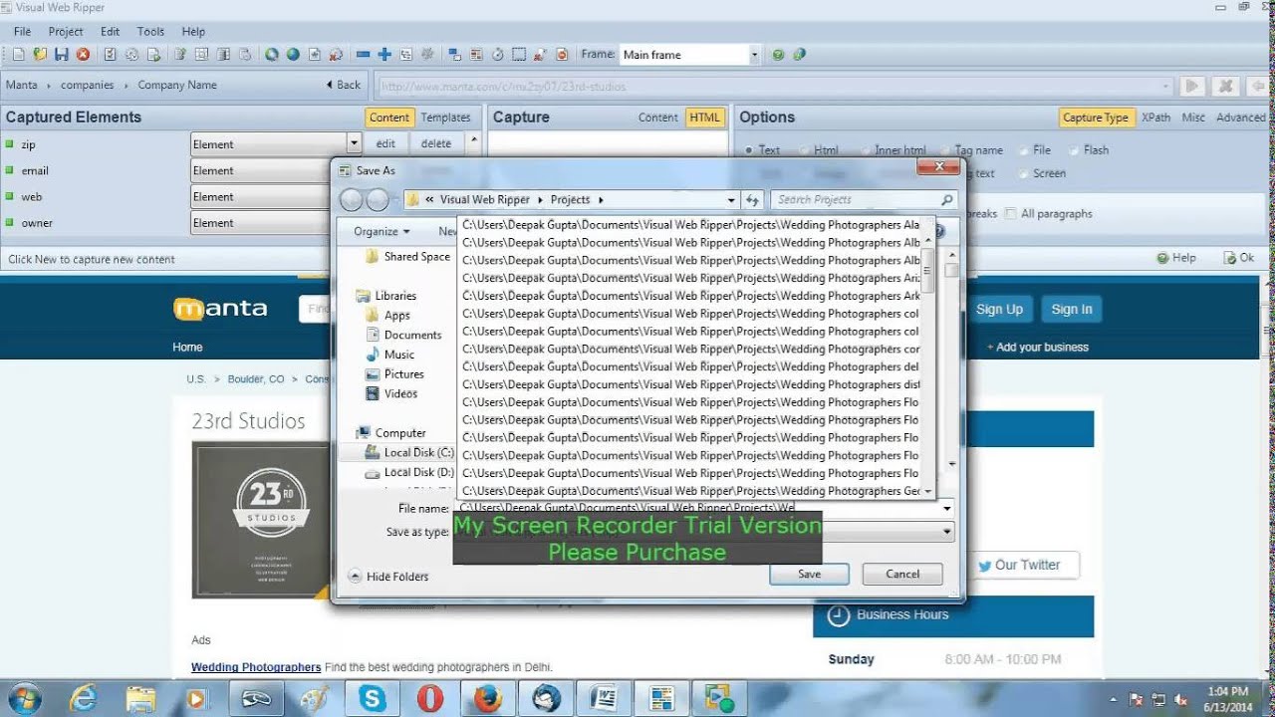Switch to the Advanced options tab

1240,118
